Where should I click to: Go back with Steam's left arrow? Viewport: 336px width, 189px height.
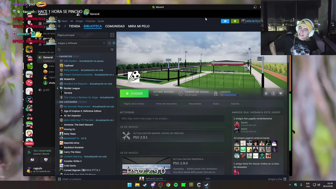[x=59, y=26]
